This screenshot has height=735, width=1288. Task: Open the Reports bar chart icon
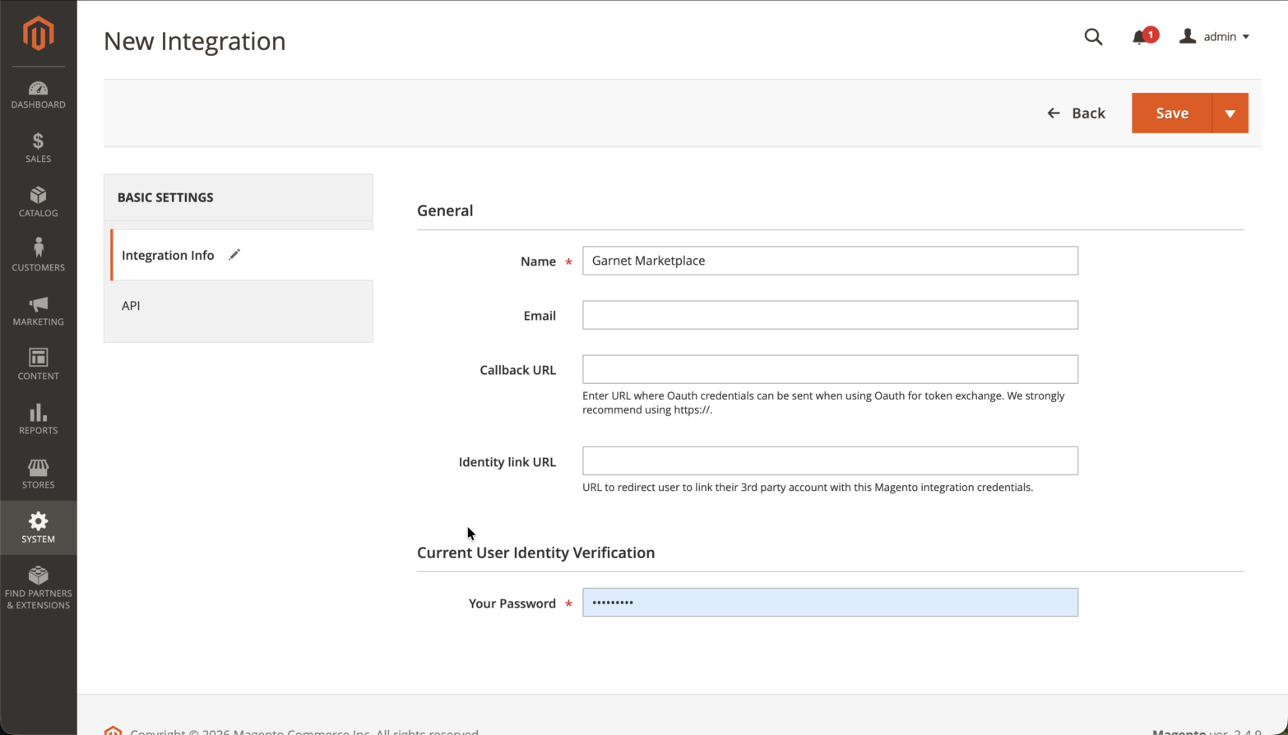click(x=38, y=412)
